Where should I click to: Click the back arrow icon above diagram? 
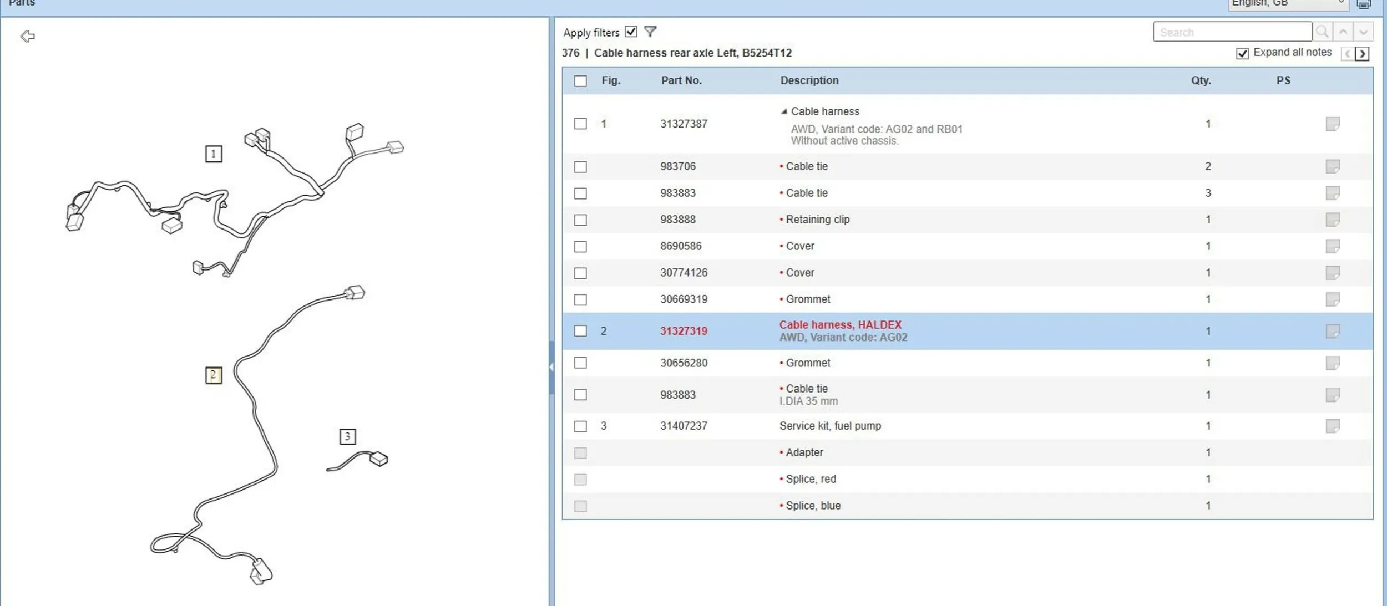point(27,37)
